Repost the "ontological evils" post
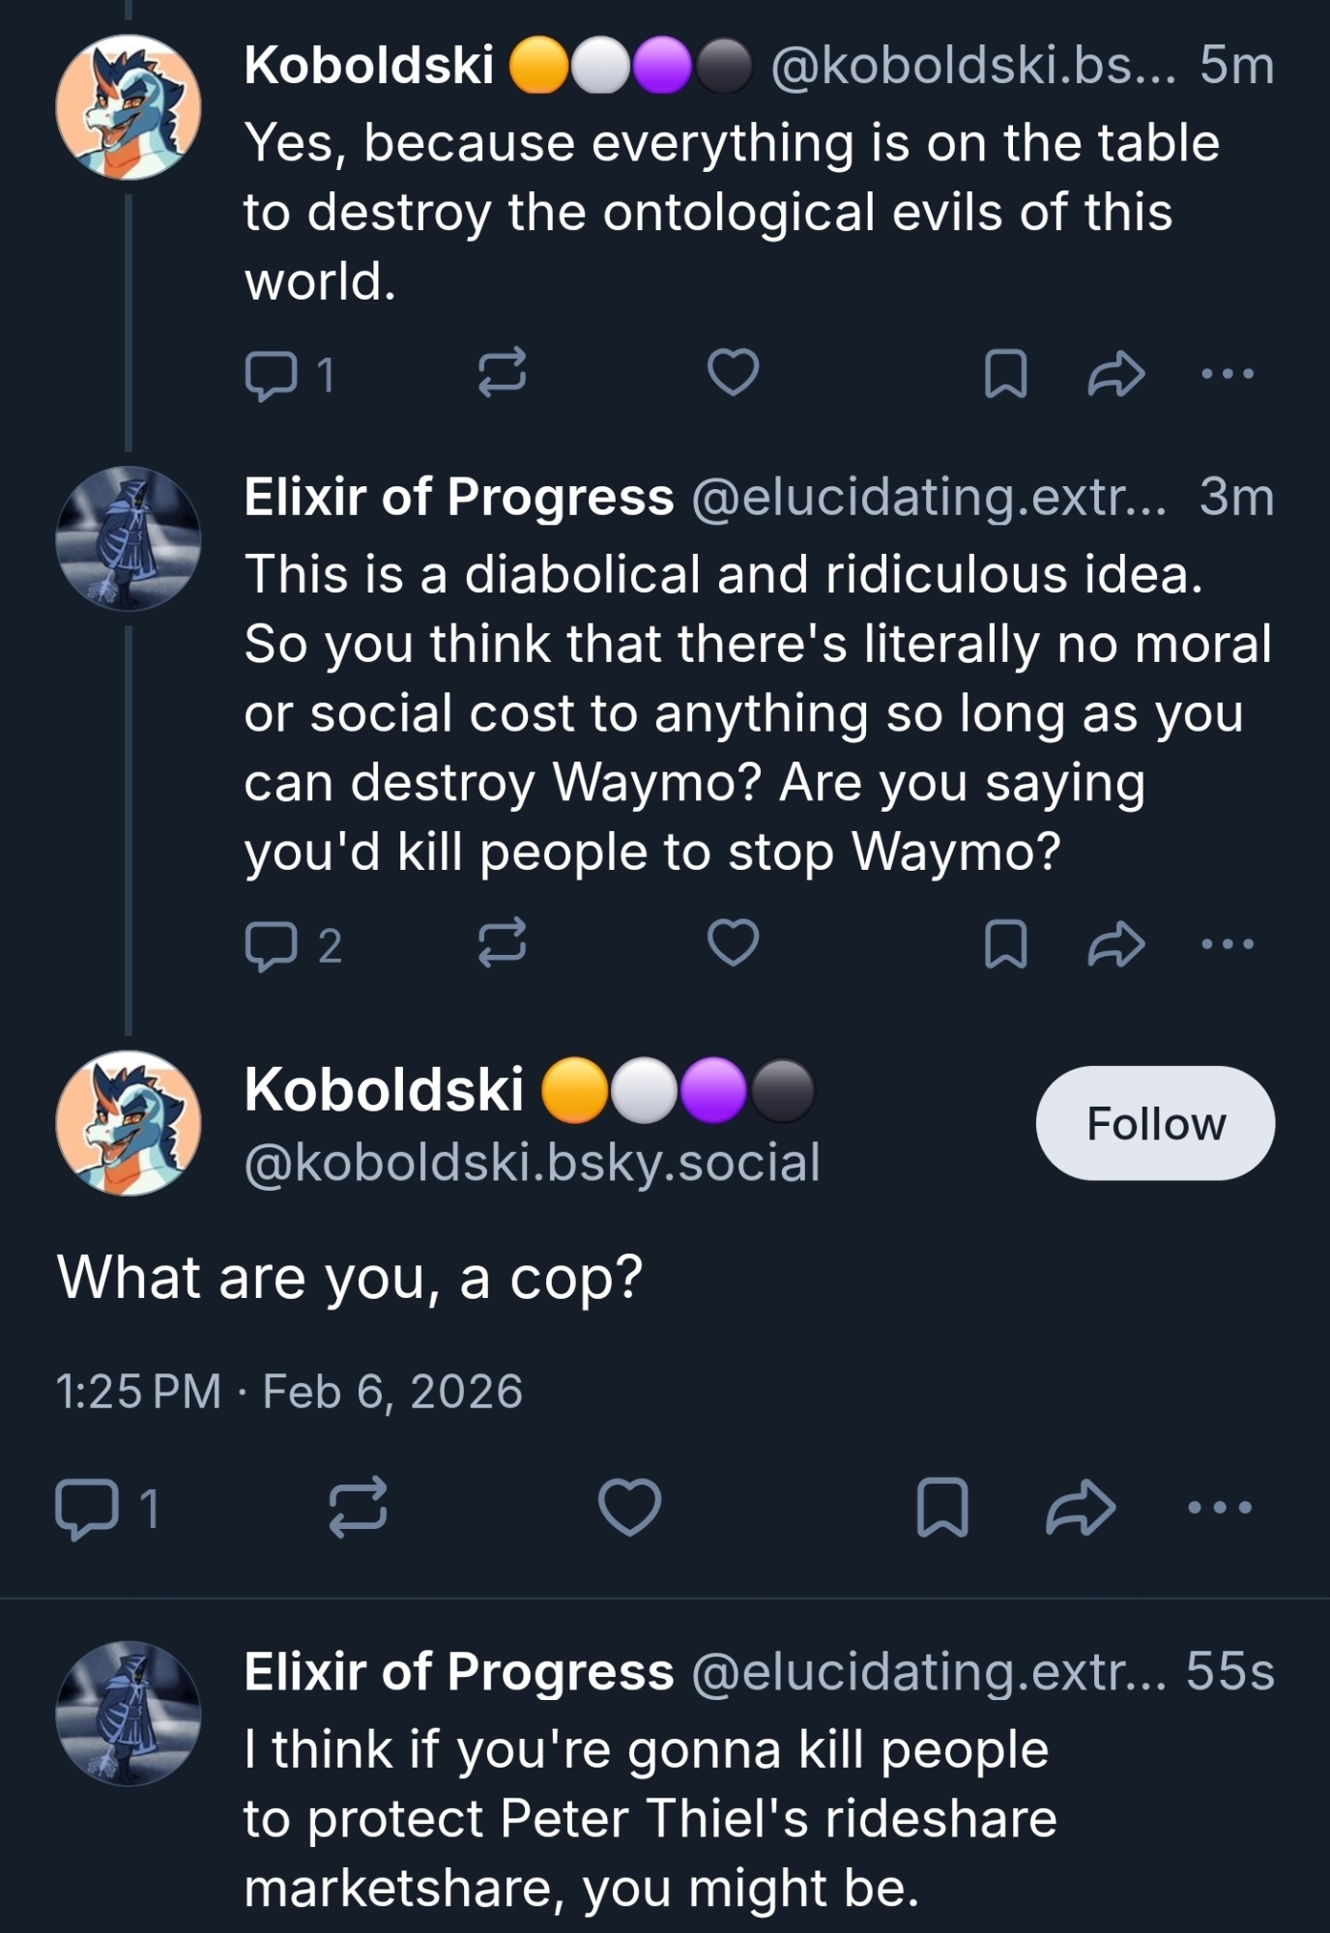 click(503, 373)
